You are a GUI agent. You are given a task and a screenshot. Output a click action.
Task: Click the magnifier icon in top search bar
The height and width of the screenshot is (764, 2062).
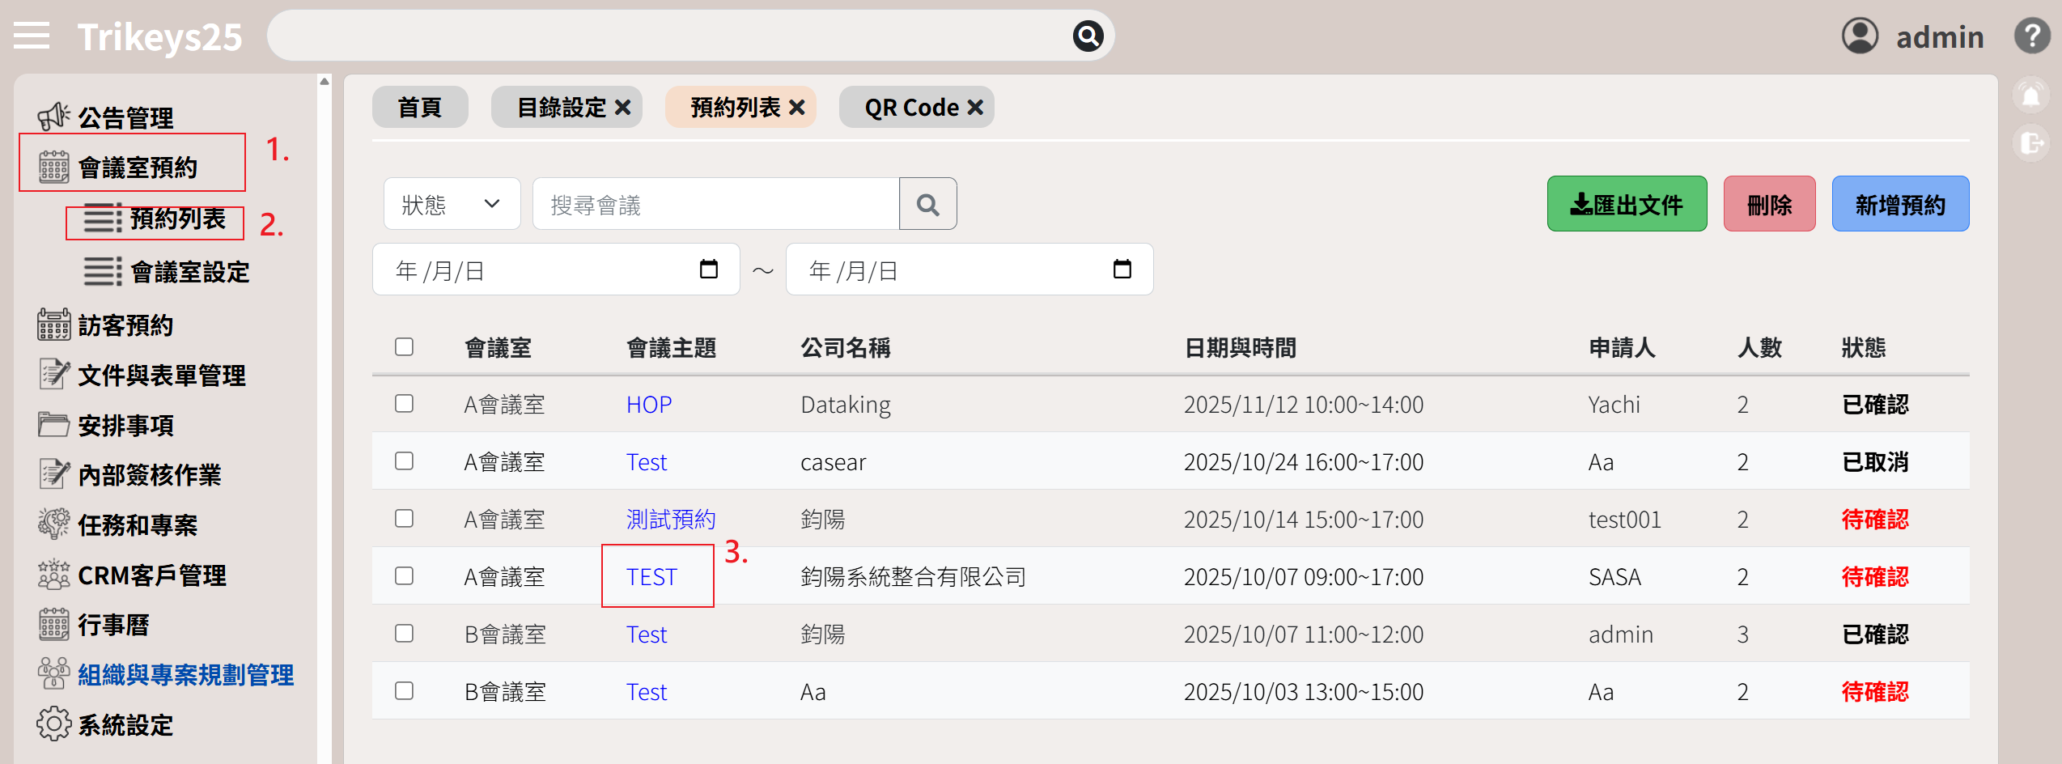pyautogui.click(x=1088, y=36)
